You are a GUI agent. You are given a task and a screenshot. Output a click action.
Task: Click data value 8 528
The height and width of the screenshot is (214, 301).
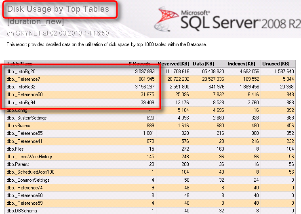tap(218, 103)
